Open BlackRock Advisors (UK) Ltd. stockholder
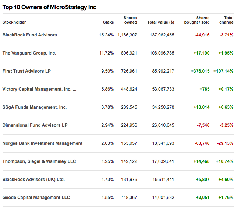Image resolution: width=237 pixels, height=209 pixels. [33, 180]
